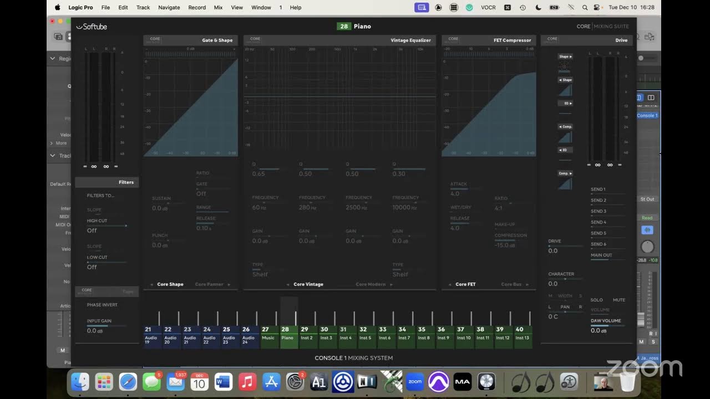Open Zoom from the Dock
The image size is (710, 399).
[415, 381]
